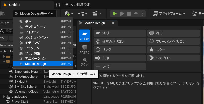This screenshot has width=204, height=104.
Task: Click the content browser search icon
Action: click(2, 14)
